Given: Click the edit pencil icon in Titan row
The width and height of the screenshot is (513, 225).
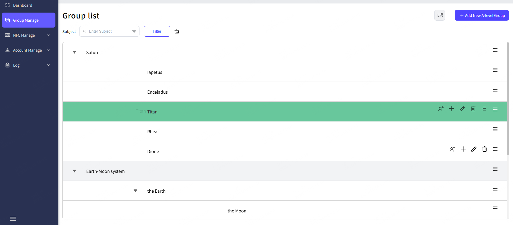Looking at the screenshot, I should [462, 109].
